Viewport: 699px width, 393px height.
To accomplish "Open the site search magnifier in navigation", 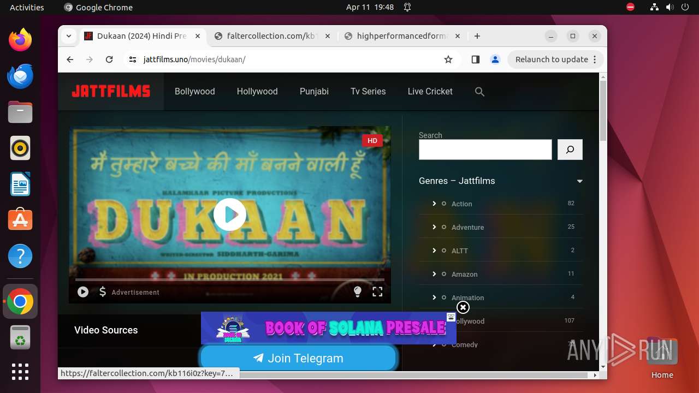I will [x=479, y=92].
